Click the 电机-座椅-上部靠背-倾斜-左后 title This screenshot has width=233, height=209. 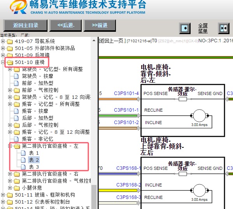(x=162, y=146)
